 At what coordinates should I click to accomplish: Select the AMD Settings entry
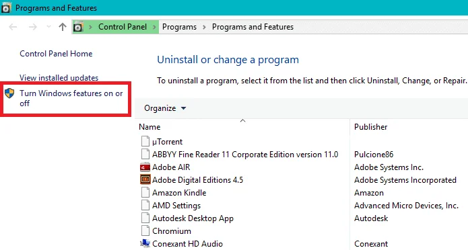point(176,206)
